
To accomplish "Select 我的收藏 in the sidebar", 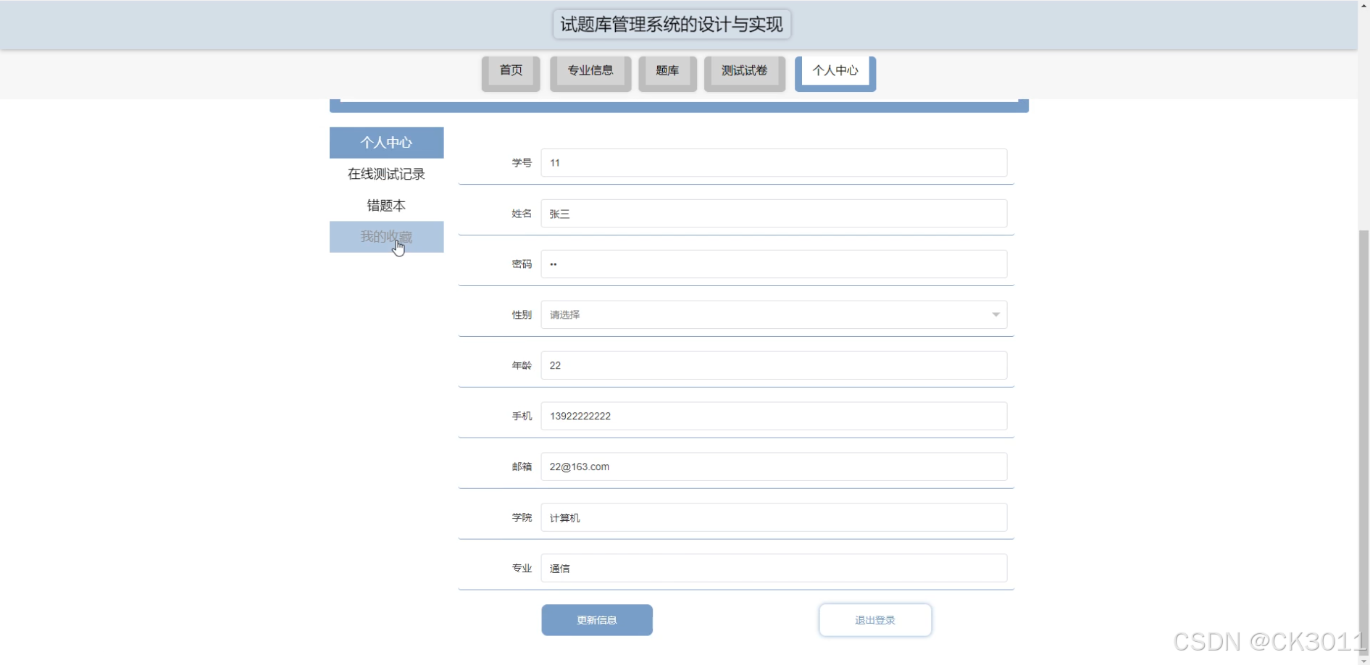I will 385,237.
